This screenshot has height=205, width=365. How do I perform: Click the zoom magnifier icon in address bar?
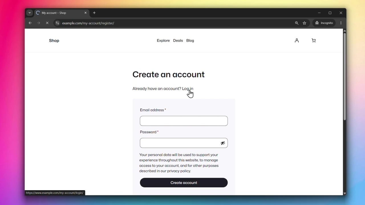297,23
